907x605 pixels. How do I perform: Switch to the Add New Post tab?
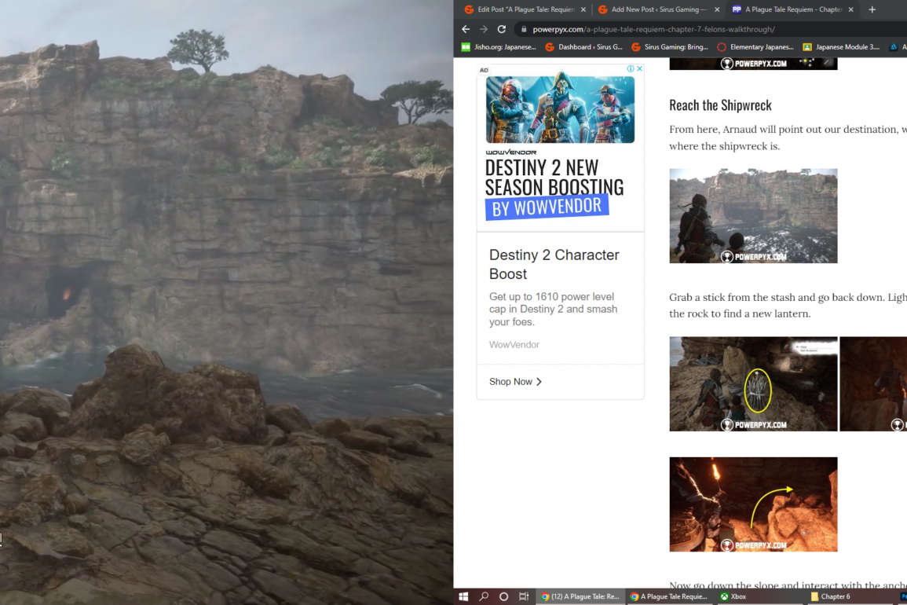(x=654, y=9)
